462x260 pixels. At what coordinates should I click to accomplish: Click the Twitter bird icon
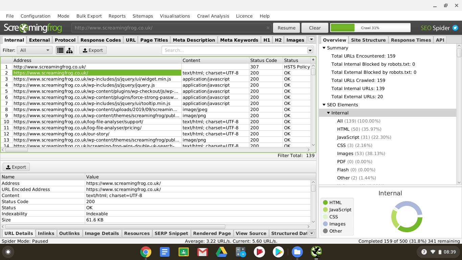(x=455, y=28)
